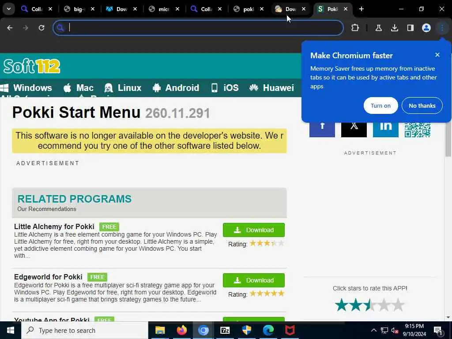Open the Extensions puzzle icon
Viewport: 452px width, 339px height.
pyautogui.click(x=355, y=28)
